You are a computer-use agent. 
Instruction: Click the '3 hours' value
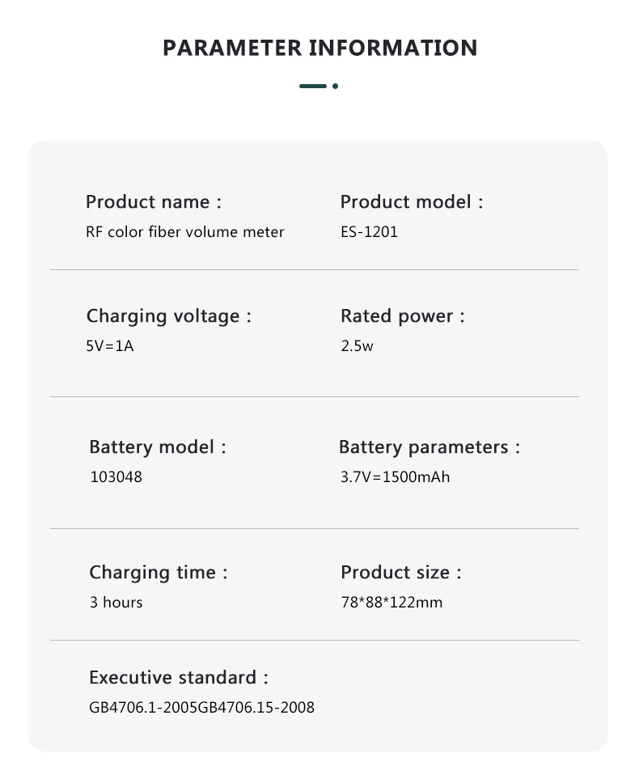116,603
